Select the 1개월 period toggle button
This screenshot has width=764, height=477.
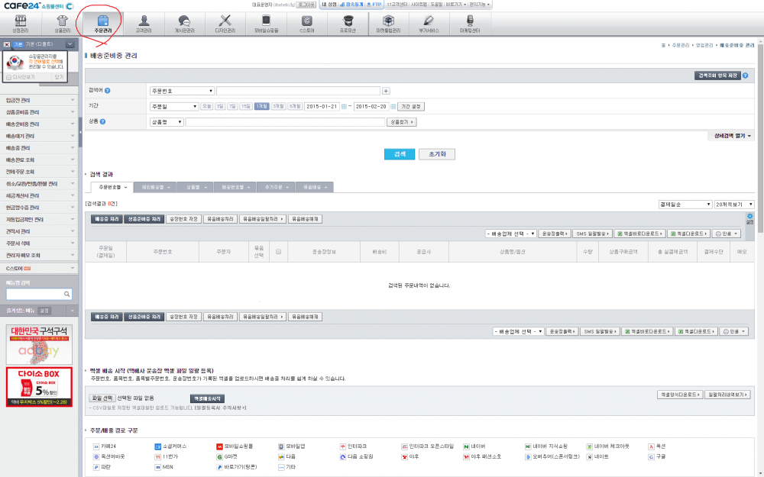coord(261,106)
